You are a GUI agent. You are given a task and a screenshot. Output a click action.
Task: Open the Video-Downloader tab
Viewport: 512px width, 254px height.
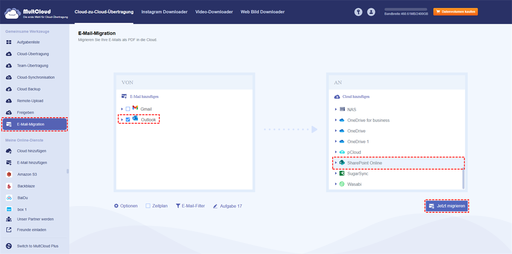pos(214,12)
